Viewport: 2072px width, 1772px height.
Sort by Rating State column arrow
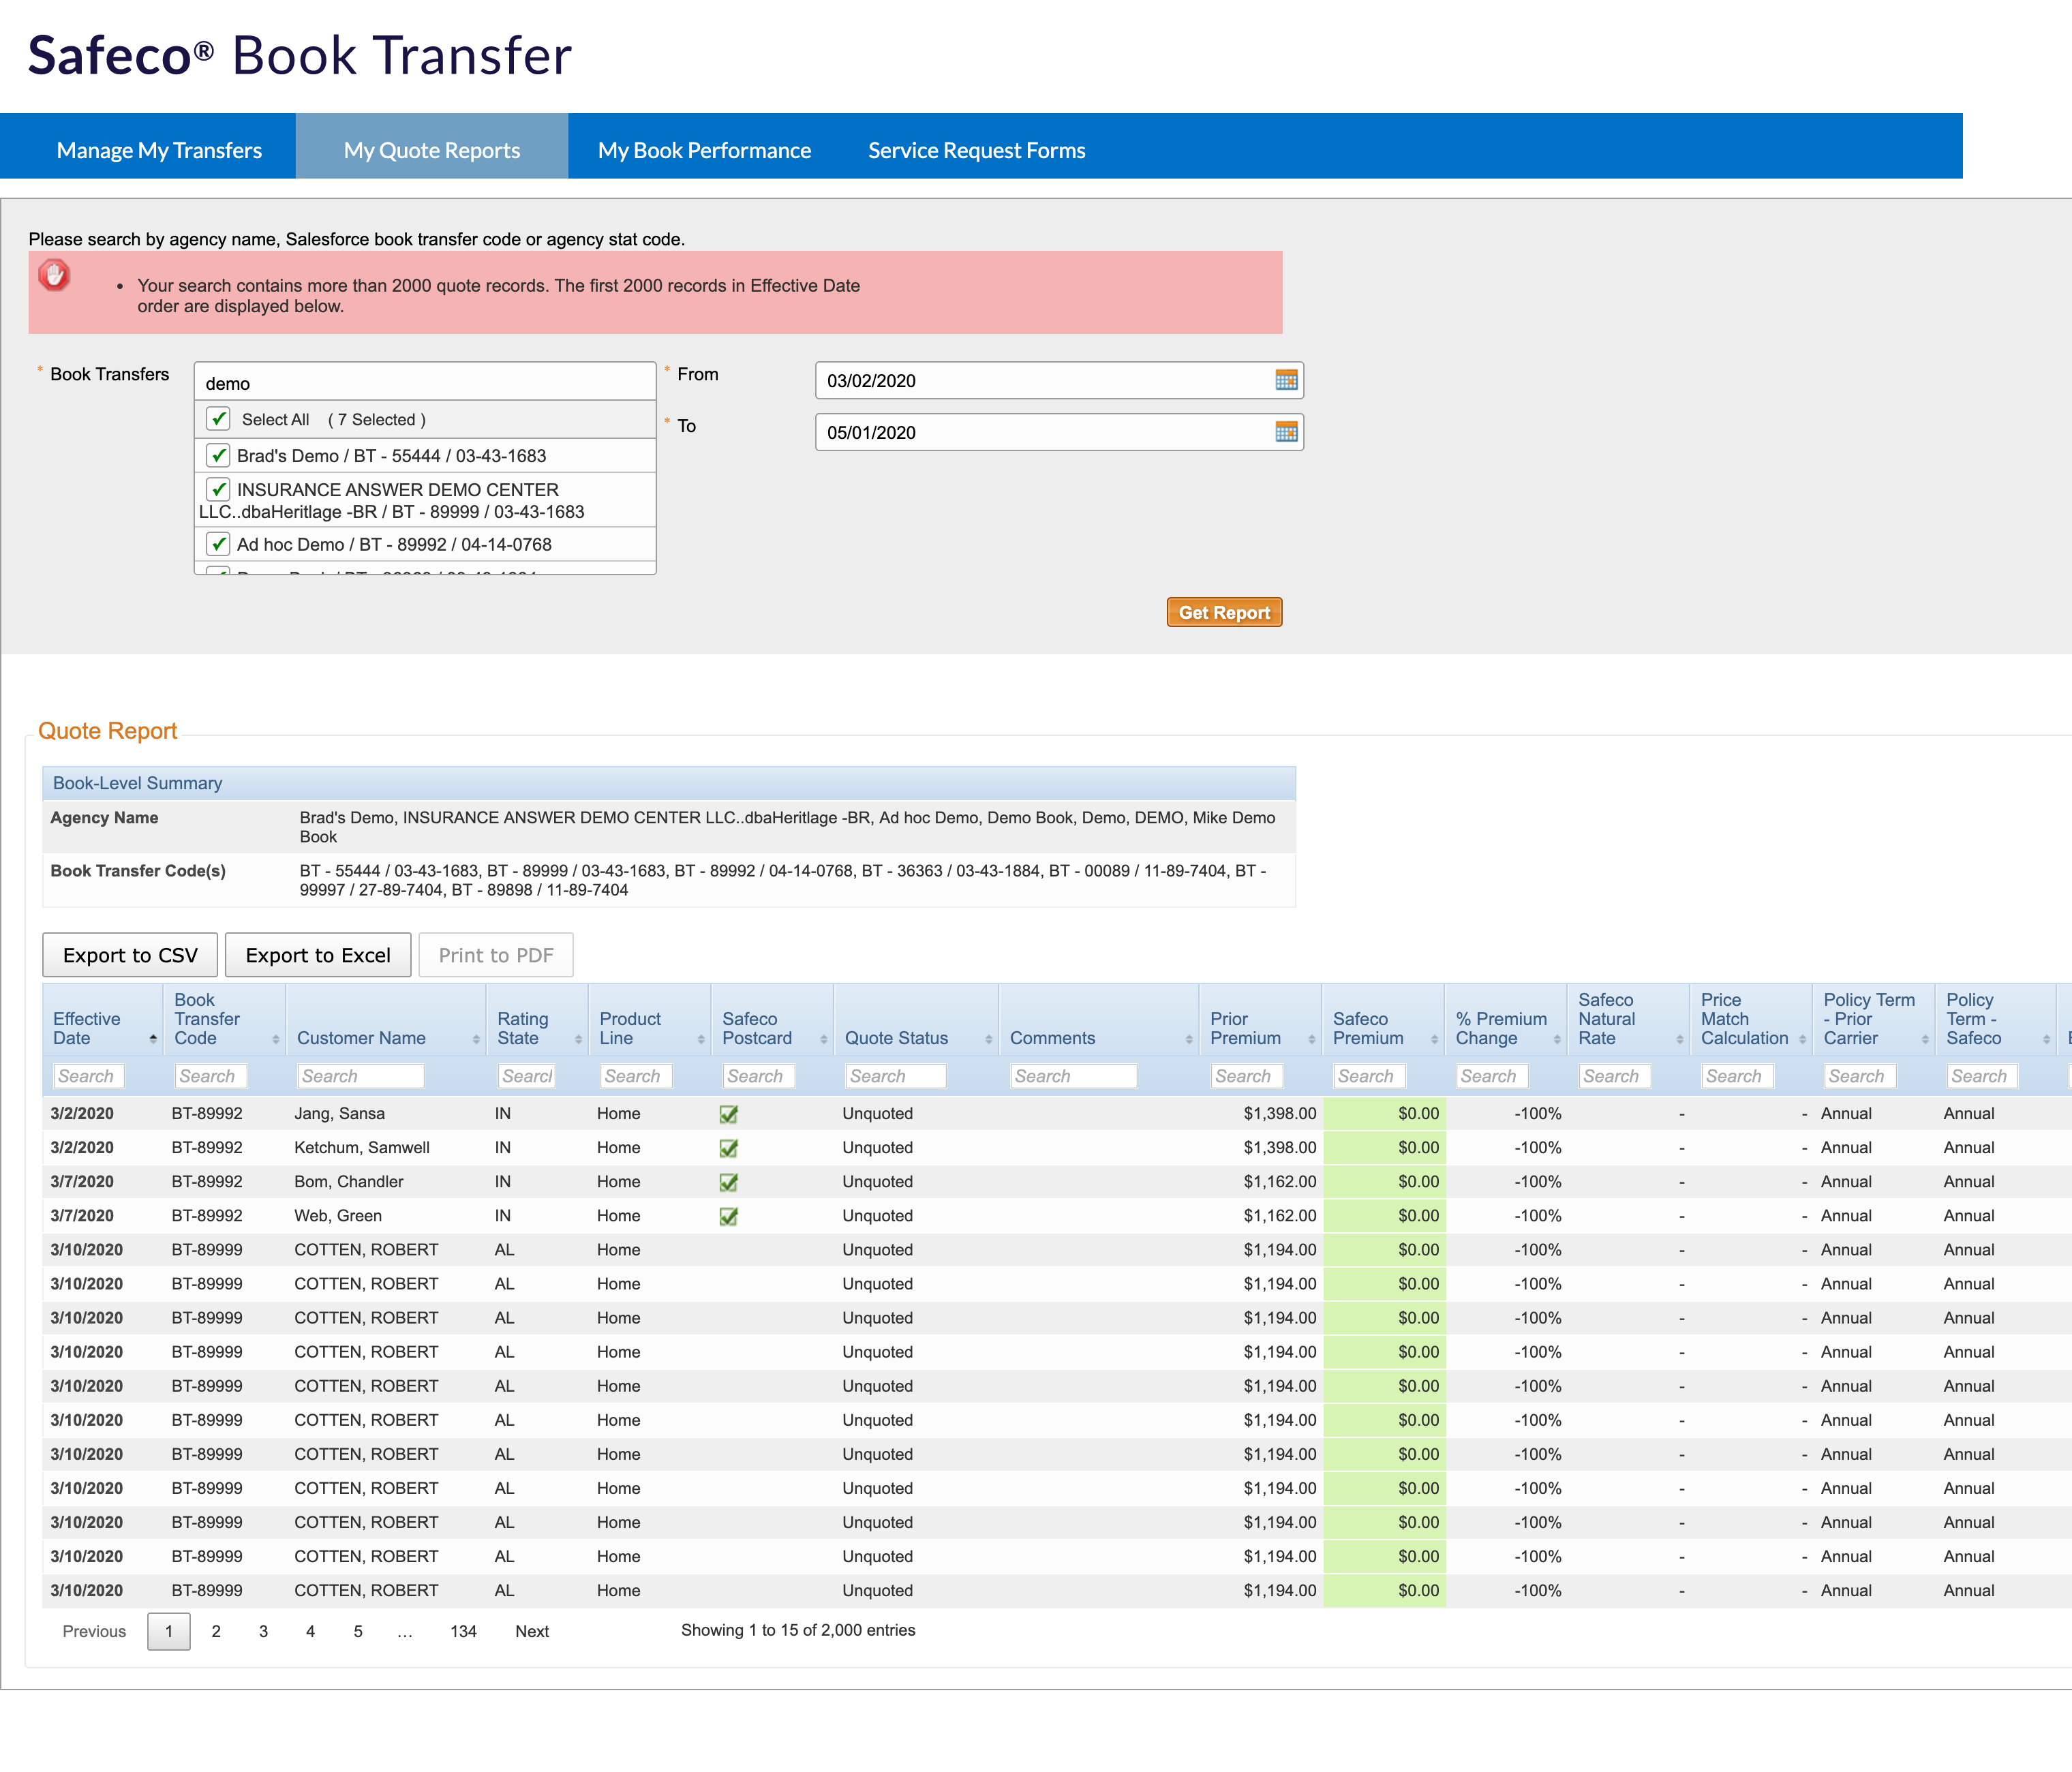[578, 1040]
